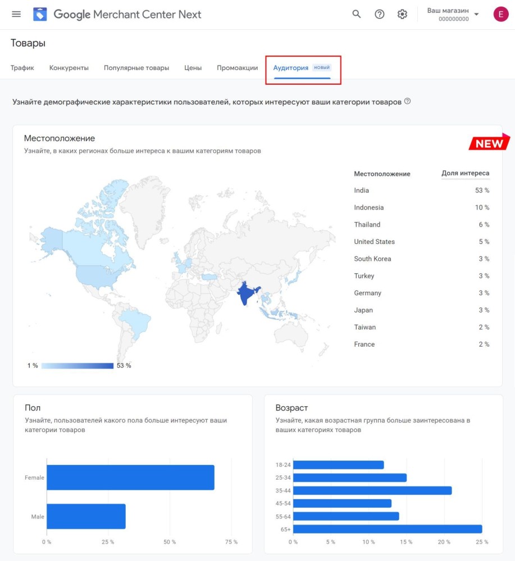Click the Пол card heading
This screenshot has width=515, height=561.
point(33,408)
